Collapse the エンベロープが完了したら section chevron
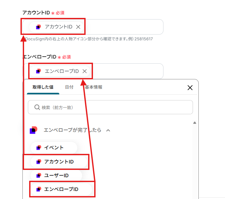Viewport: 225px width, 199px height. point(108,130)
